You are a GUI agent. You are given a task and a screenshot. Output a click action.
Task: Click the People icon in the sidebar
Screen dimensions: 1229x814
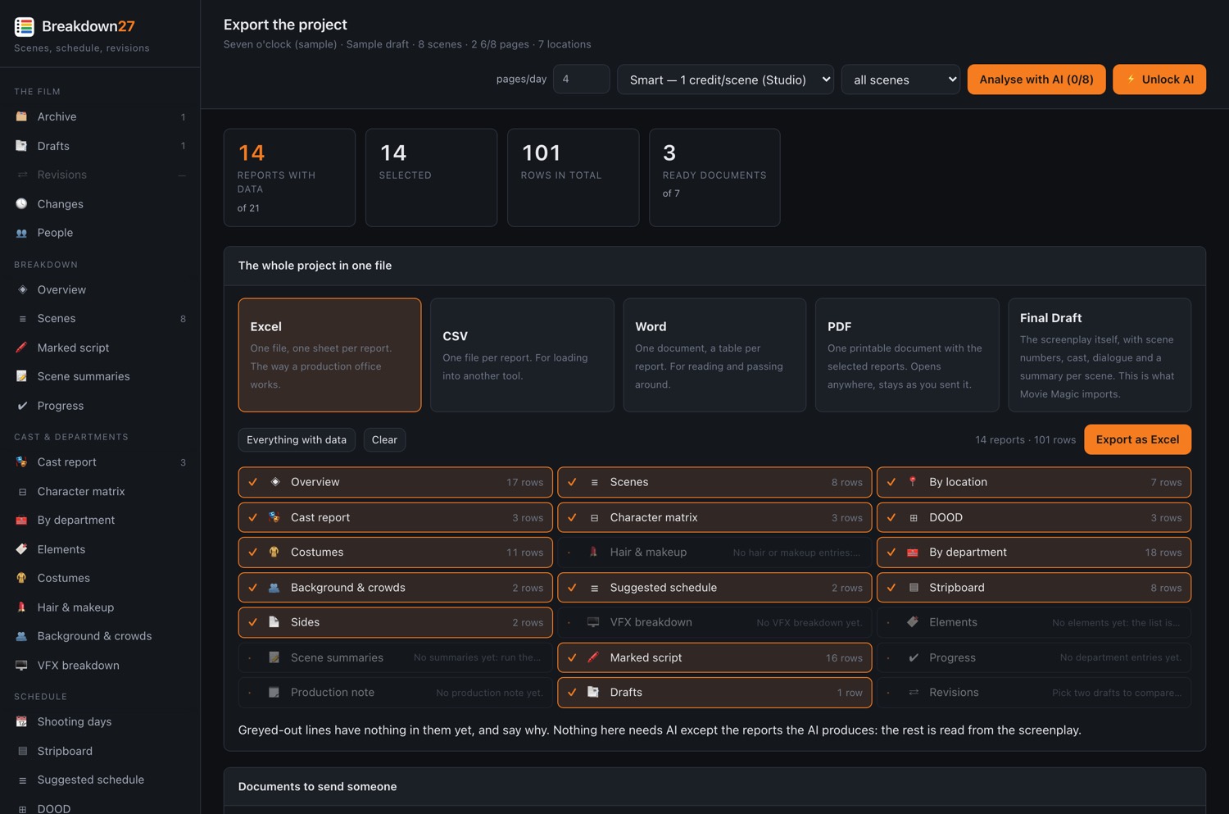click(x=22, y=233)
